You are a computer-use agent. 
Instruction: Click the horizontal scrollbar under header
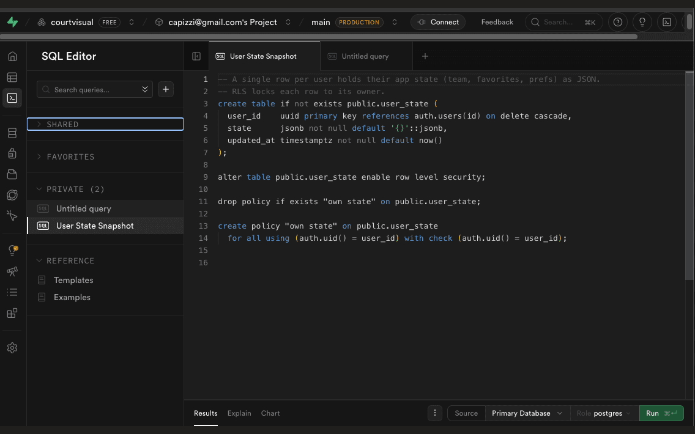click(x=319, y=37)
